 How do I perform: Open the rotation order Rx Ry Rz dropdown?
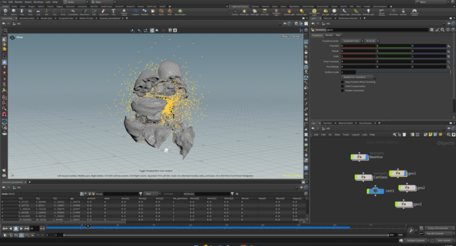coord(372,41)
